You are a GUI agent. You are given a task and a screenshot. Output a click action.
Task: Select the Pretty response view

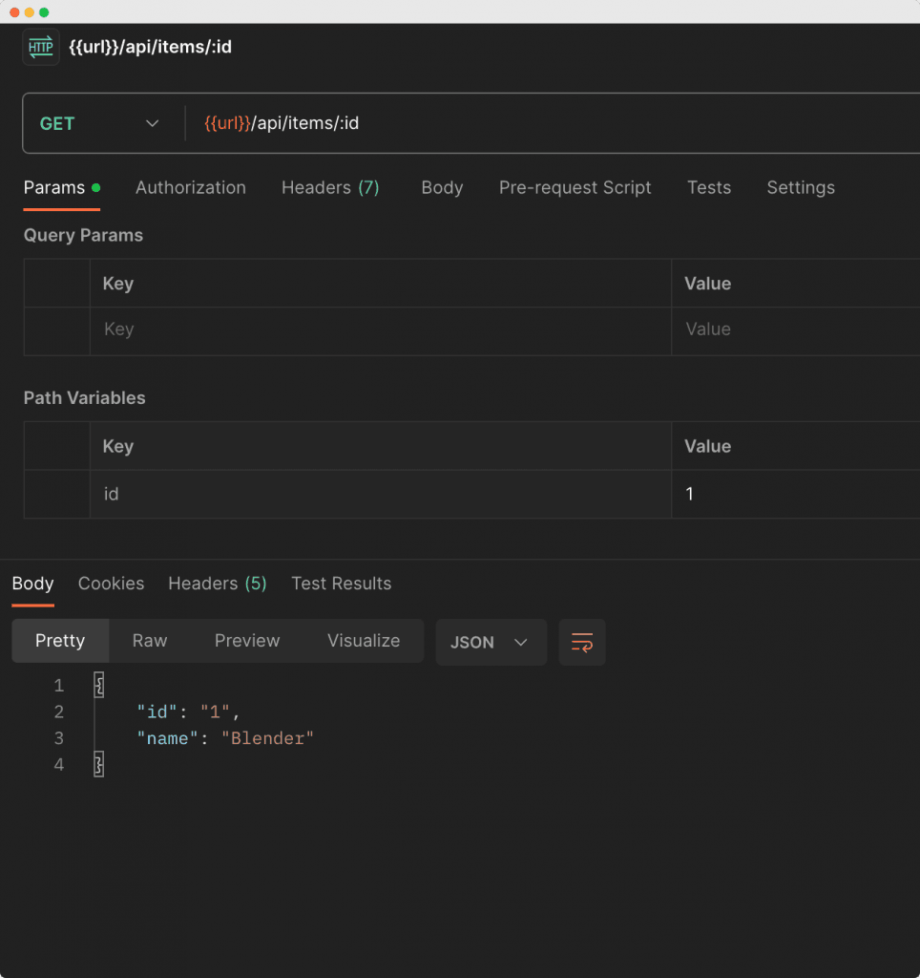point(60,641)
